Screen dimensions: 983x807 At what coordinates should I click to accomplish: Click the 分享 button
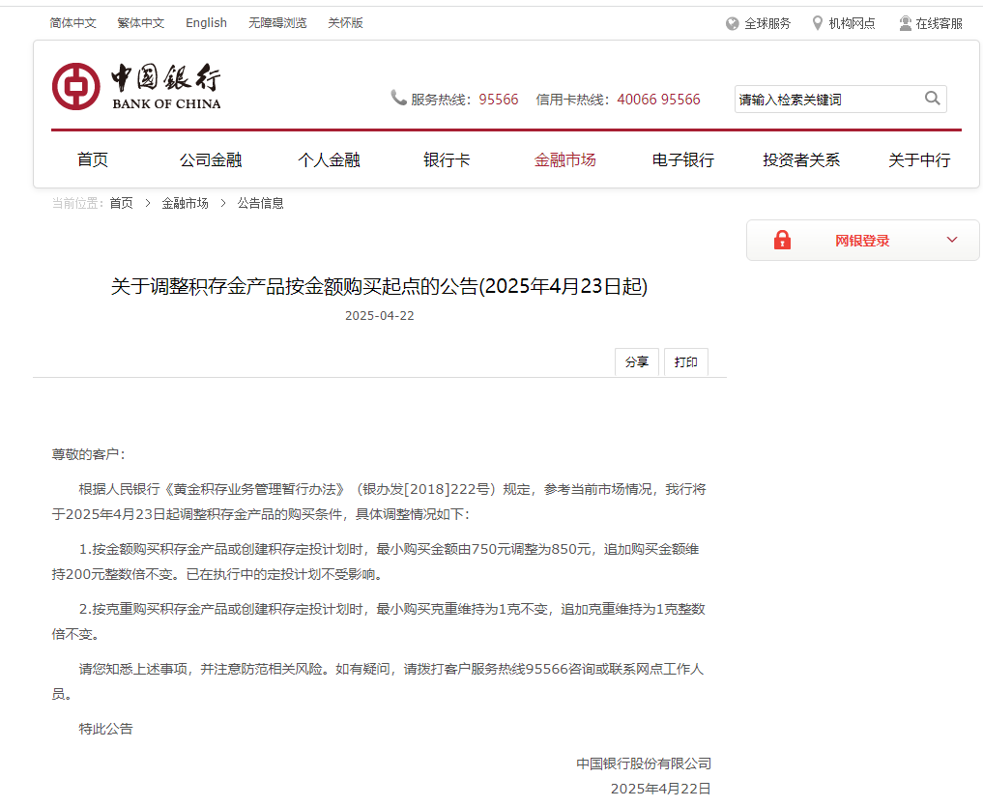[x=636, y=361]
